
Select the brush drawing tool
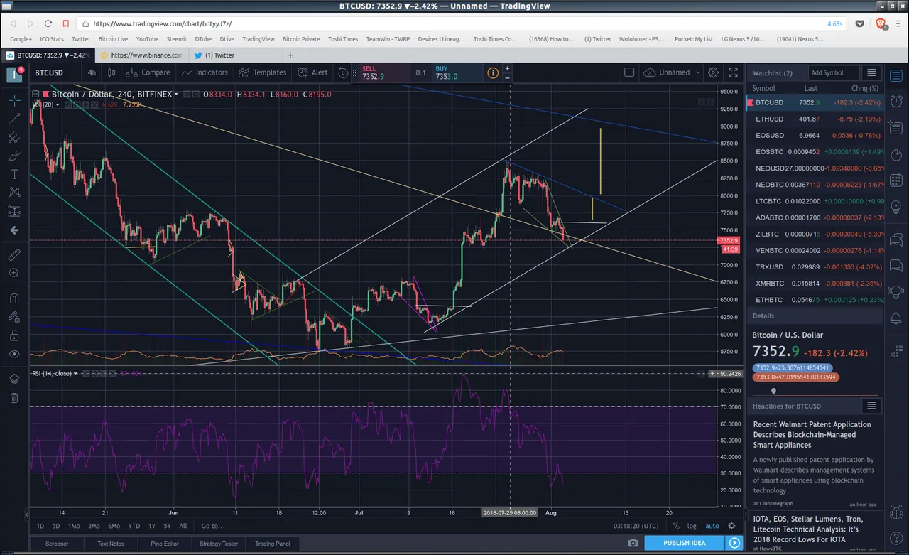(14, 156)
